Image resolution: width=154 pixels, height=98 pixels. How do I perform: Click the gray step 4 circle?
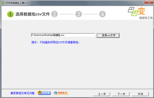tap(102, 14)
